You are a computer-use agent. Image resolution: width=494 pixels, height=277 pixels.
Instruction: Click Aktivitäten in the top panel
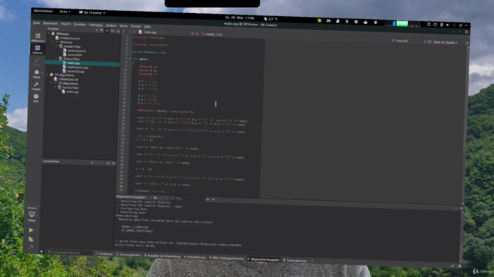click(43, 11)
